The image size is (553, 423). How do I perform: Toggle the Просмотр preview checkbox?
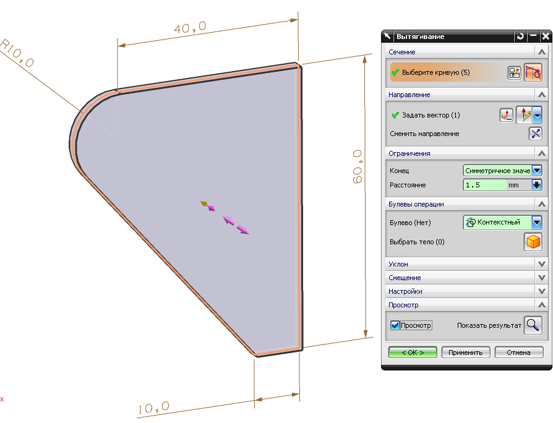[x=395, y=325]
